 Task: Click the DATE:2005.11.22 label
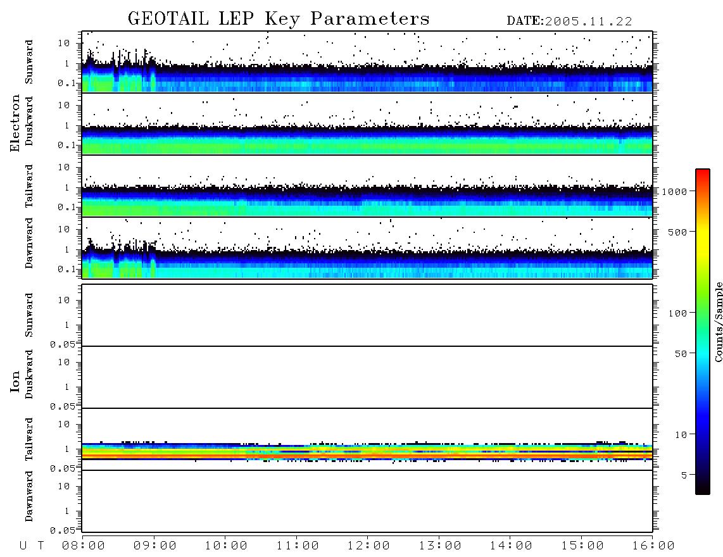569,22
